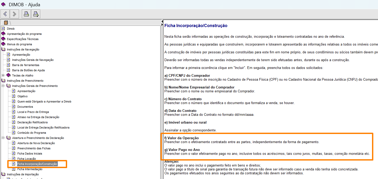Collapse the left navigation pane using the left-pointing arrow on the pane divider
The width and height of the screenshot is (378, 179).
[162, 21]
